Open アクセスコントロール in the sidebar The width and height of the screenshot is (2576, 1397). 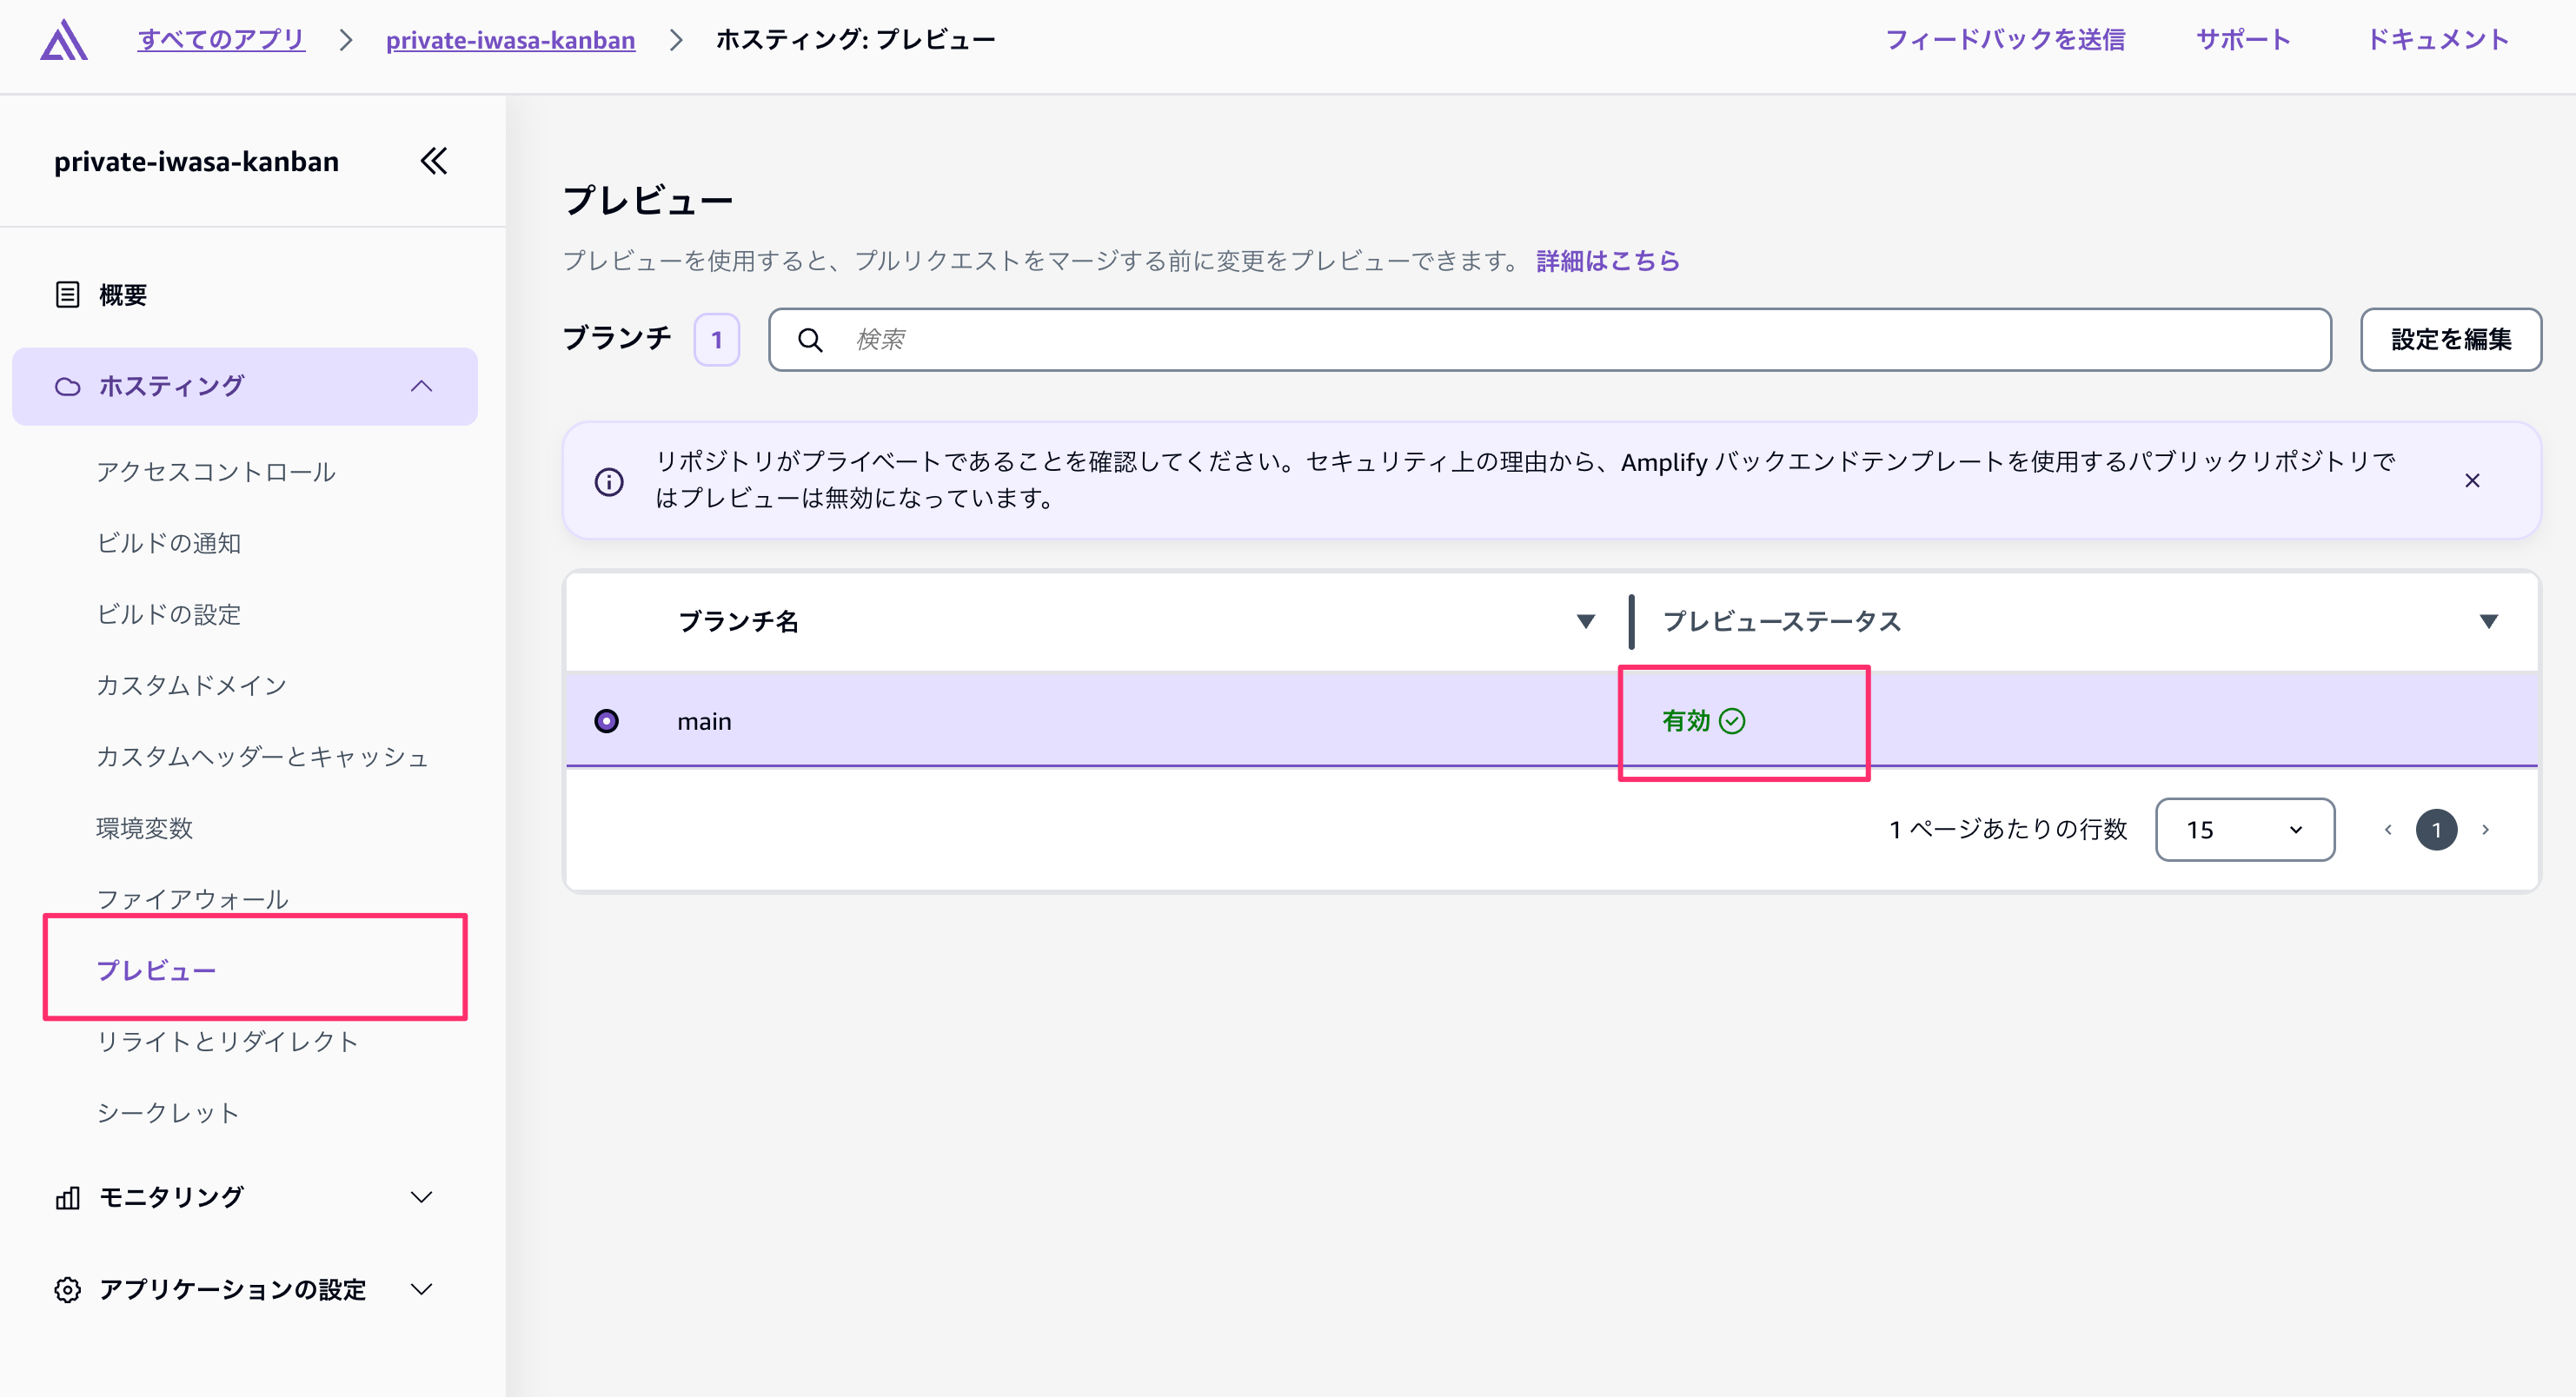point(216,472)
